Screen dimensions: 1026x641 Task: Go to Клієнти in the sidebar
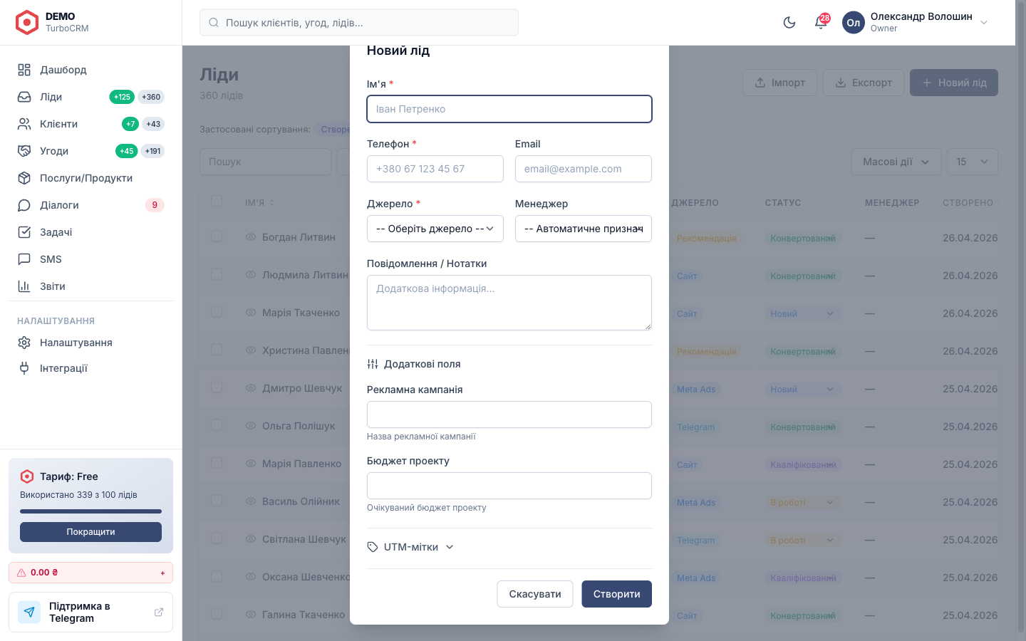(90, 124)
